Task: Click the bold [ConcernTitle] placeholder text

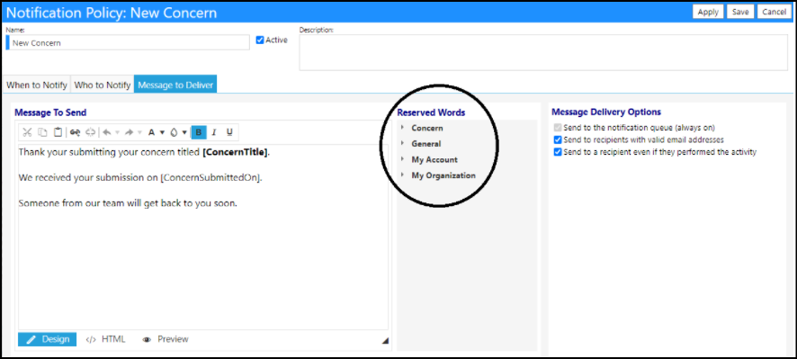Action: coord(235,152)
